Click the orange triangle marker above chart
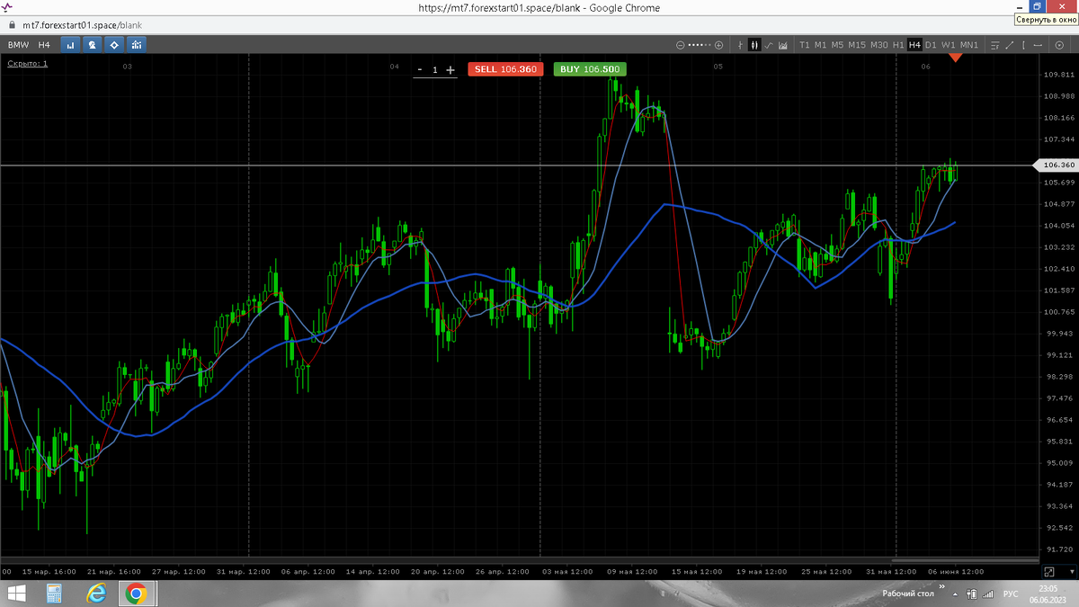 point(956,58)
